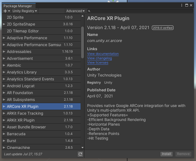
Task: Click the scroll up arrow of package list
Action: pos(83,16)
